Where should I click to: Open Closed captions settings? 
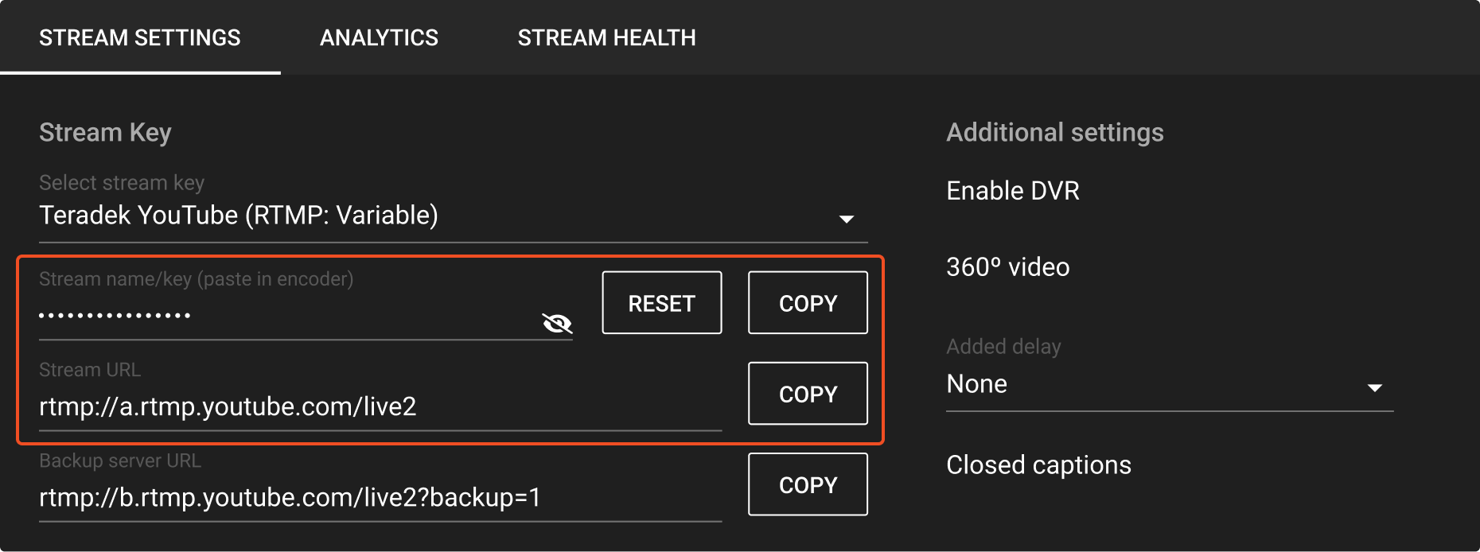click(1038, 465)
